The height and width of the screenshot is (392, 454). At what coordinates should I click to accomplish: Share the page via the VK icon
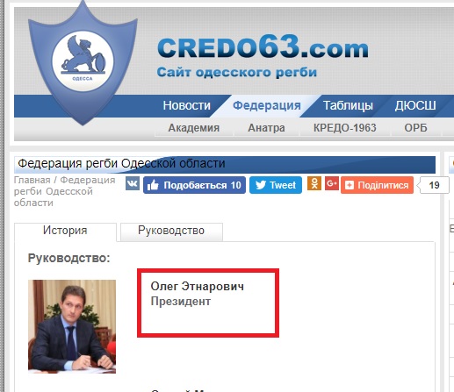pyautogui.click(x=133, y=183)
